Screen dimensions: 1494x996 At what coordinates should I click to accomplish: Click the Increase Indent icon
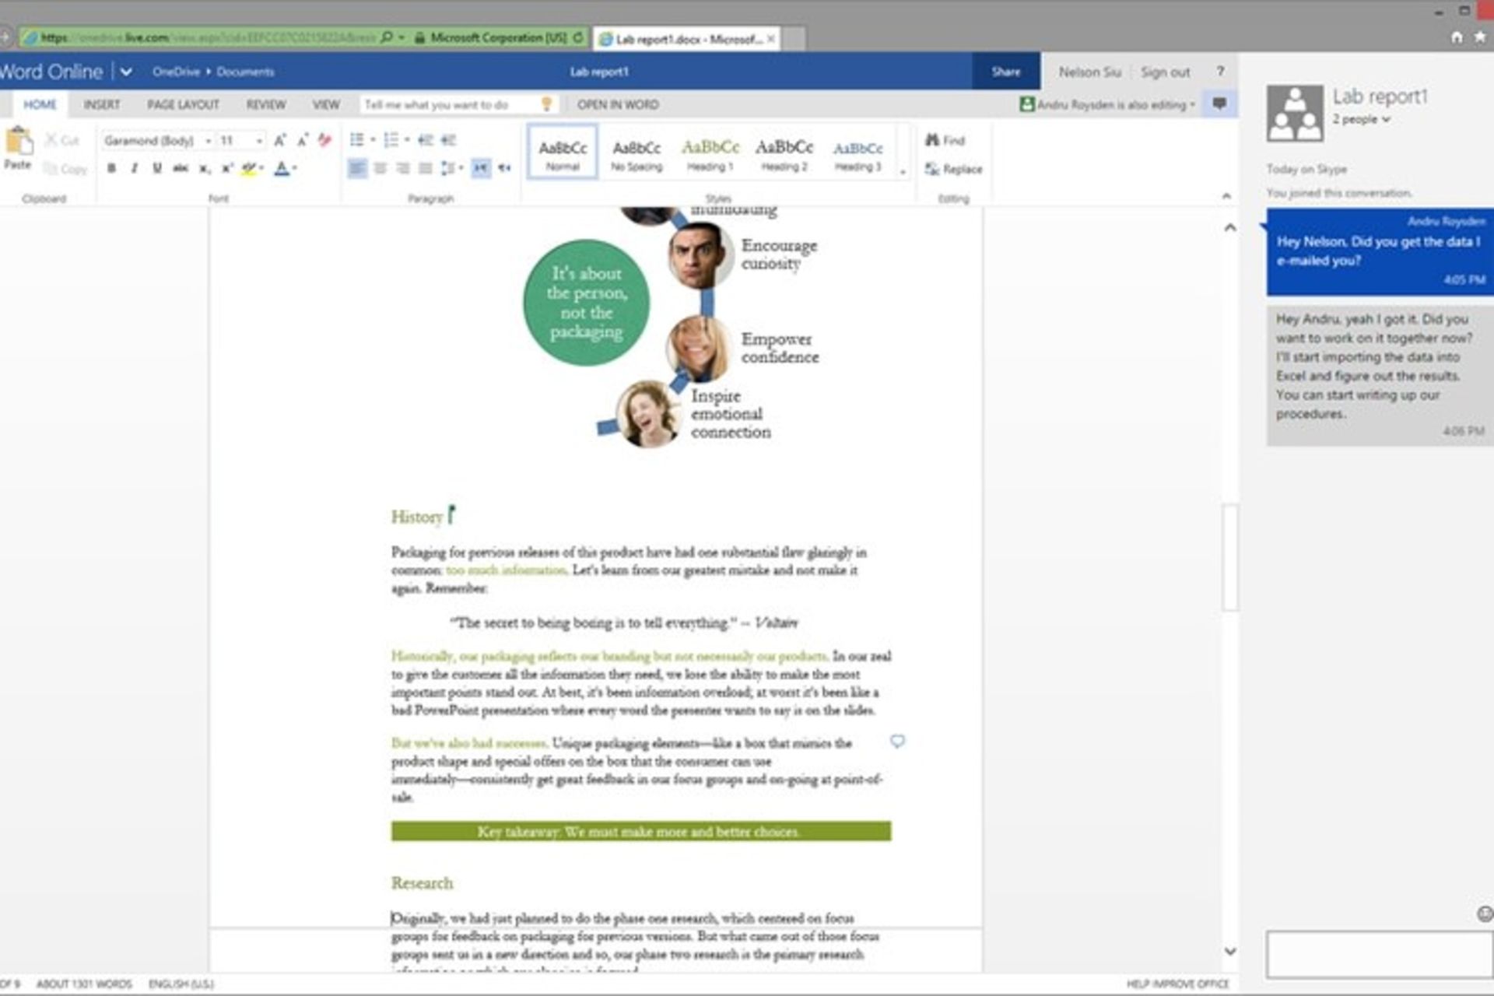[x=448, y=140]
